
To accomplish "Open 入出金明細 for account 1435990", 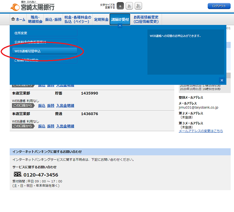I will pyautogui.click(x=65, y=105).
